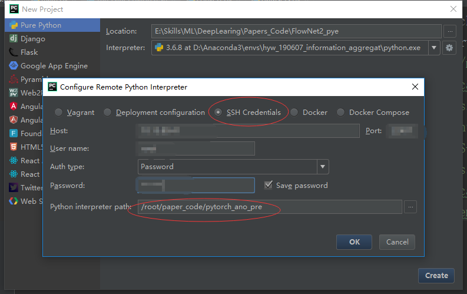Focus the User name field
The width and height of the screenshot is (467, 294).
196,148
